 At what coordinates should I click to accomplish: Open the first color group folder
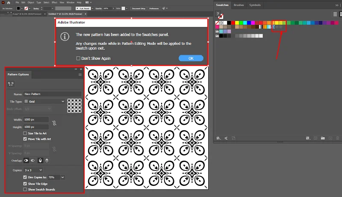pos(217,31)
